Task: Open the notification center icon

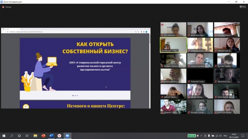Action: pyautogui.click(x=243, y=136)
